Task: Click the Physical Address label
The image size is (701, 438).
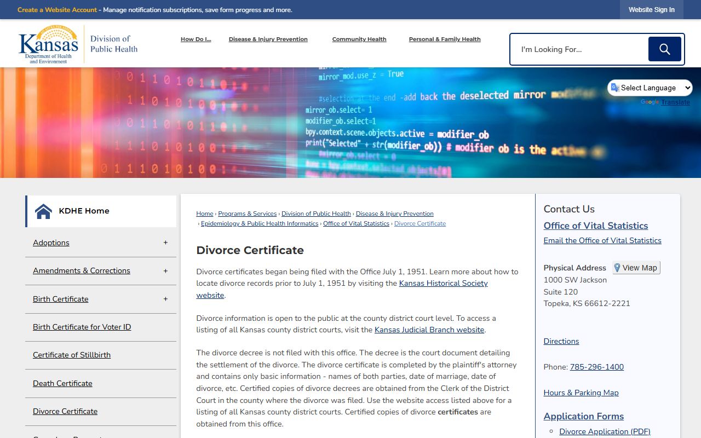Action: [575, 268]
